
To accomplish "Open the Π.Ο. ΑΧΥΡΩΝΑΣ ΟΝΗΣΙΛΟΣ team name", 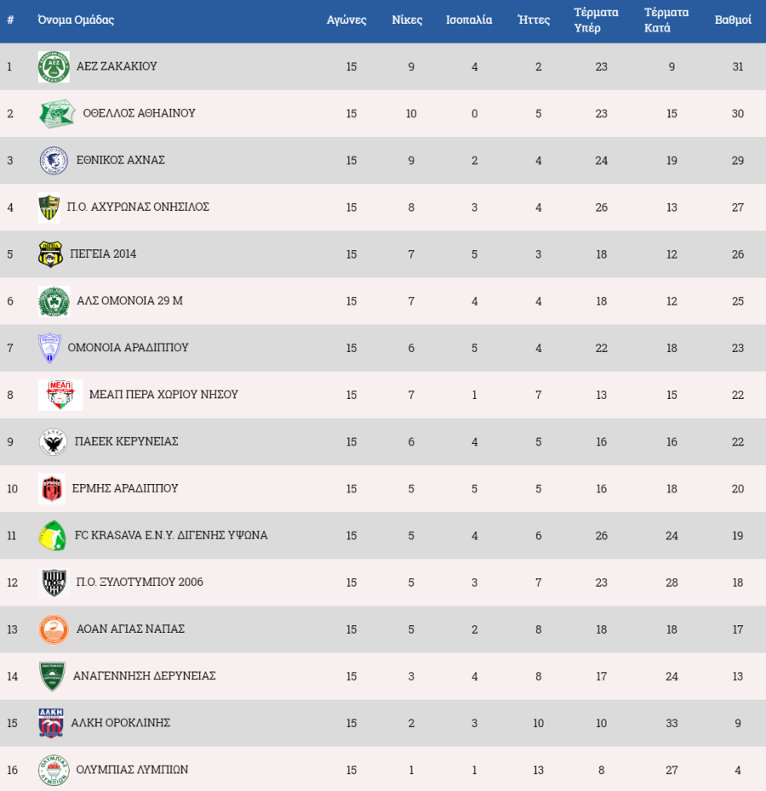I will [x=138, y=207].
